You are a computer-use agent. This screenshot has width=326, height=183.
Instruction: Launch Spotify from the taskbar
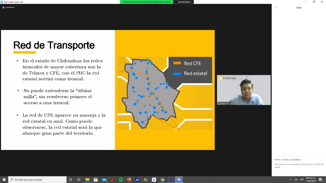[120, 179]
